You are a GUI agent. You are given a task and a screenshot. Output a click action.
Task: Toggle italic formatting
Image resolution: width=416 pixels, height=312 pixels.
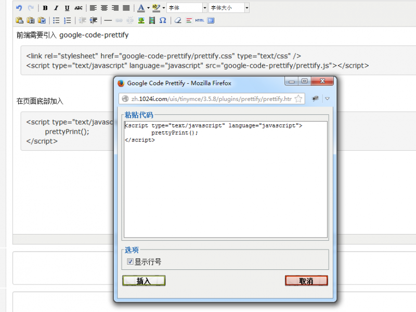56,8
